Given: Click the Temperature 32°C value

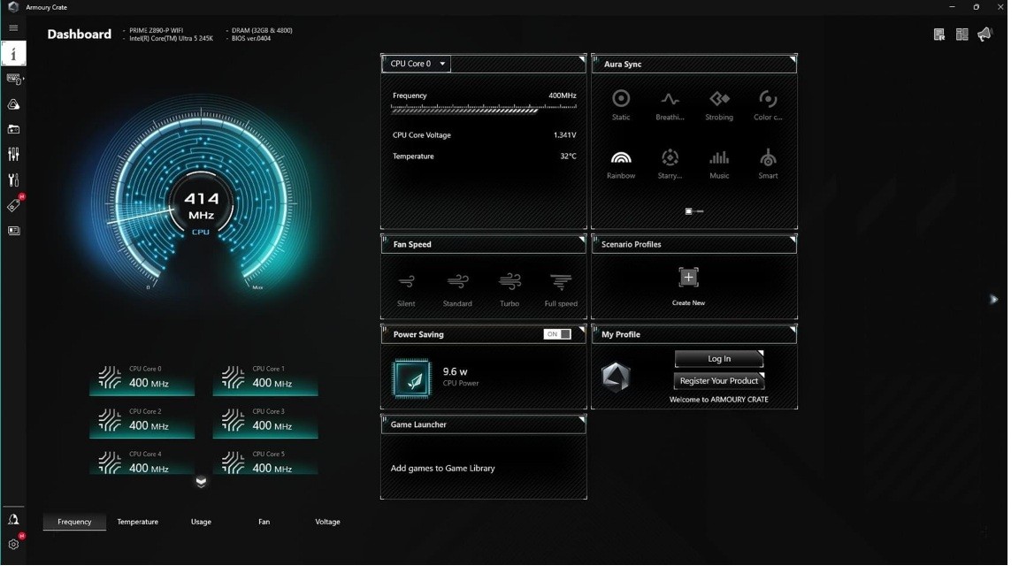Looking at the screenshot, I should (568, 156).
